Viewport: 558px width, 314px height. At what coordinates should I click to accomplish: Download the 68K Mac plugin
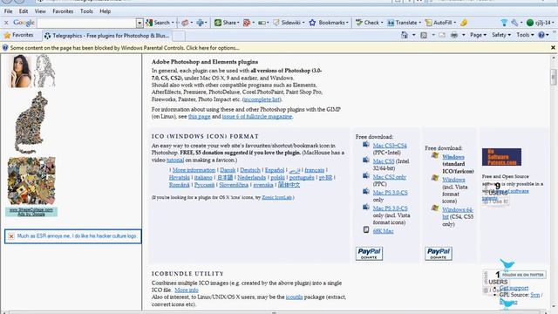coord(384,231)
